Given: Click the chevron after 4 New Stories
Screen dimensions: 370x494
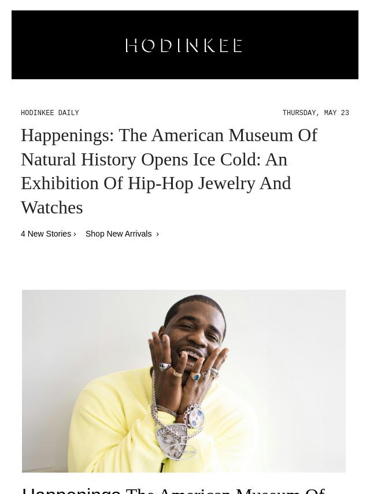Looking at the screenshot, I should pos(75,234).
